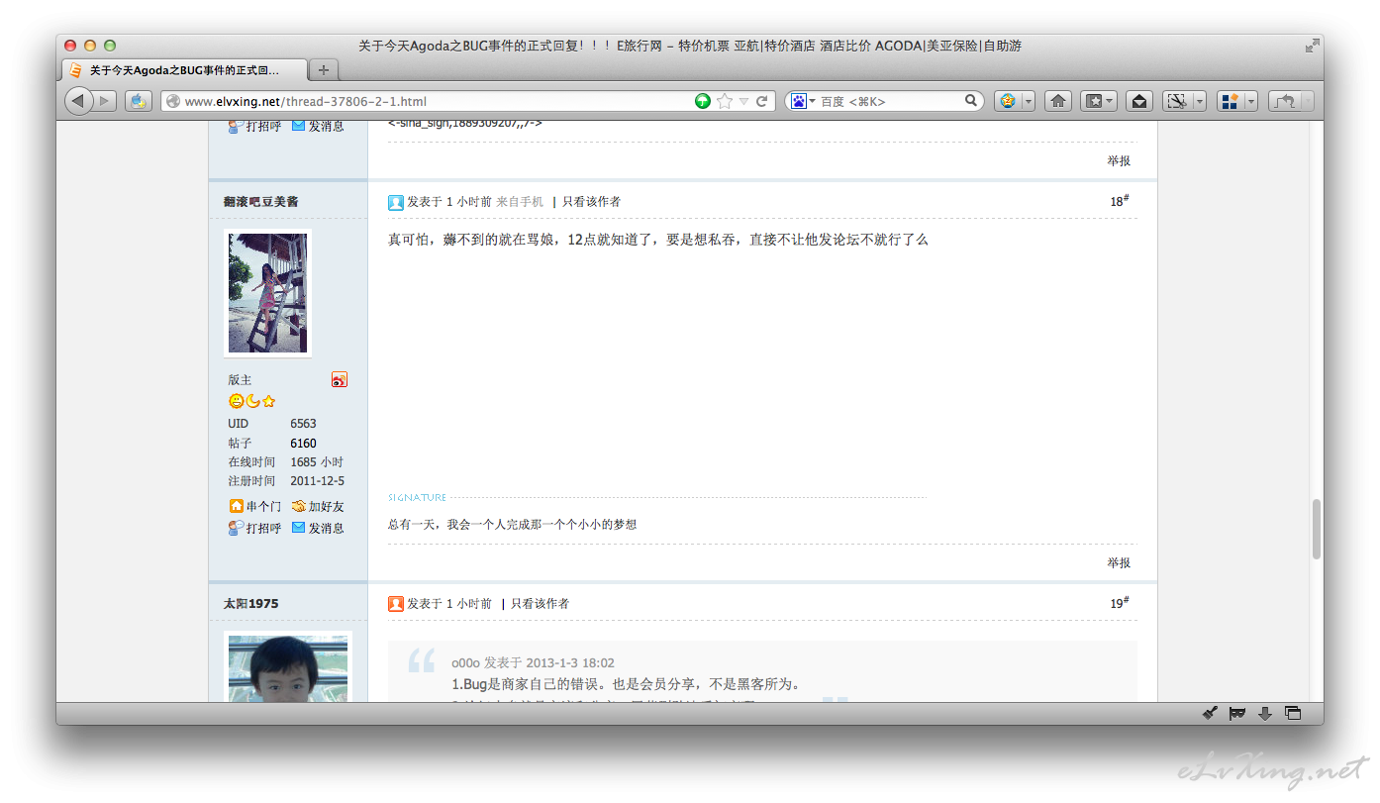Screen dimensions: 1380x803
Task: Click the download arrow in the status bar
Action: tap(1265, 713)
